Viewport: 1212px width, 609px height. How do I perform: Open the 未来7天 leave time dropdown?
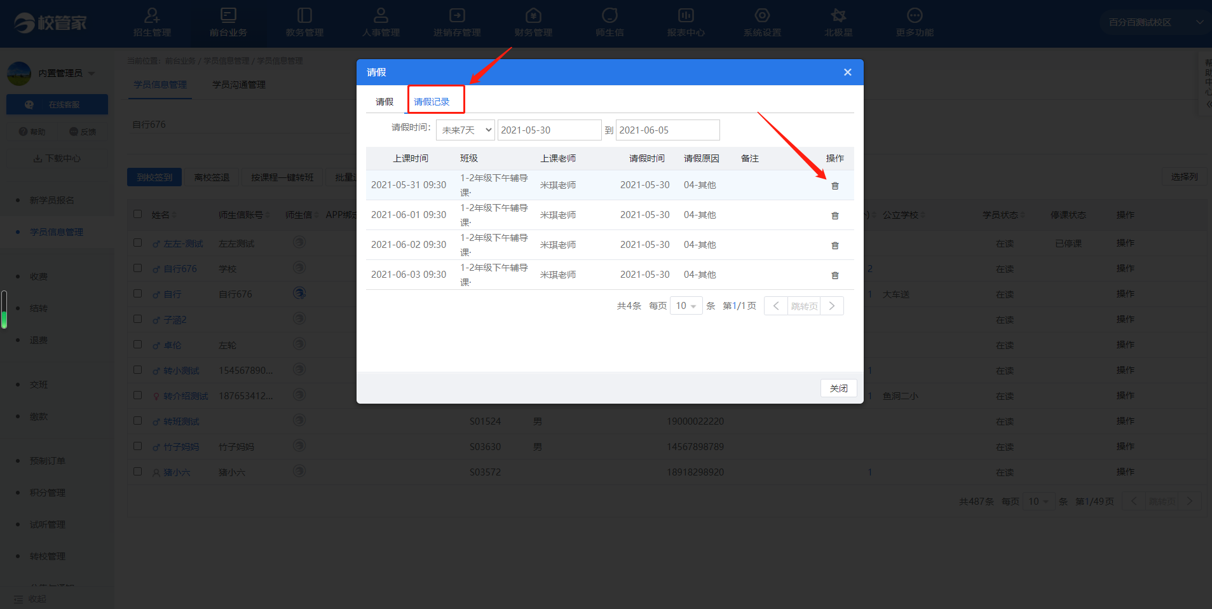coord(465,130)
